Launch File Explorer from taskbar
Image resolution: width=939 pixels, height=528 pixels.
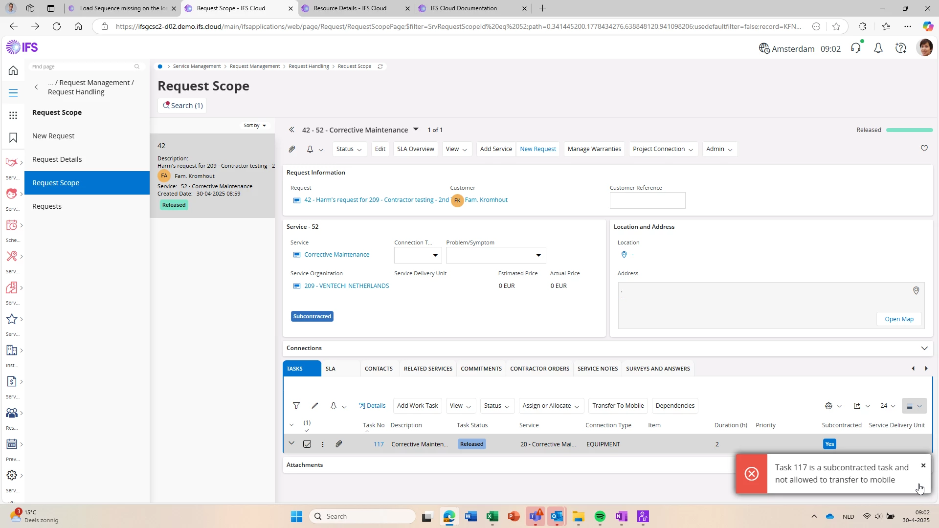coord(579,516)
